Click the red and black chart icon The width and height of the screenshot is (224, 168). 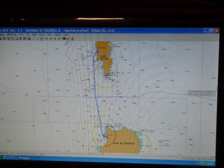(64, 39)
